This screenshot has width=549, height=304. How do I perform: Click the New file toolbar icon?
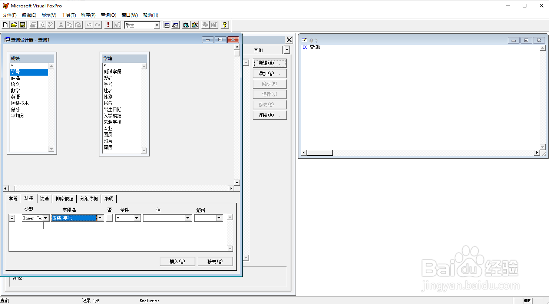(6, 25)
